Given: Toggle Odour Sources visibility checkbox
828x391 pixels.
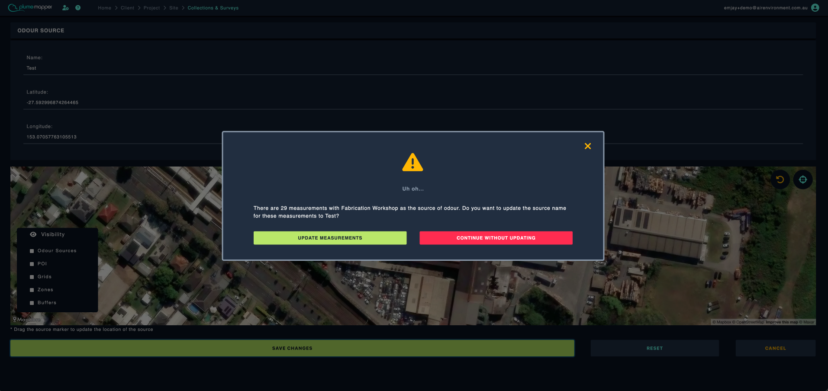Looking at the screenshot, I should pyautogui.click(x=32, y=251).
